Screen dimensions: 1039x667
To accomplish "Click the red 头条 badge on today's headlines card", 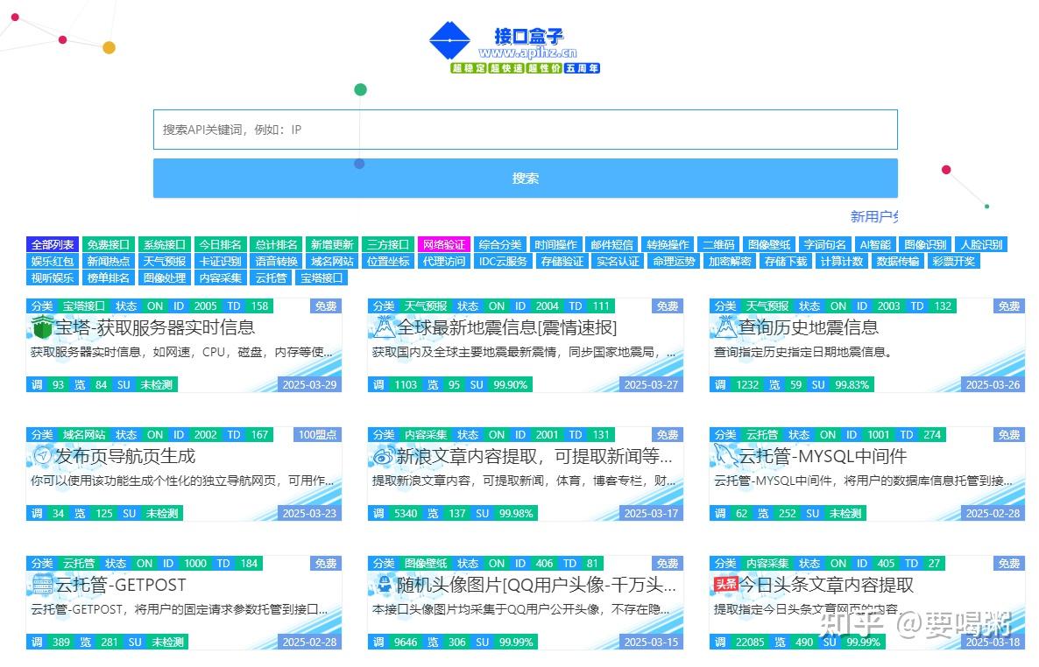I will tap(725, 585).
